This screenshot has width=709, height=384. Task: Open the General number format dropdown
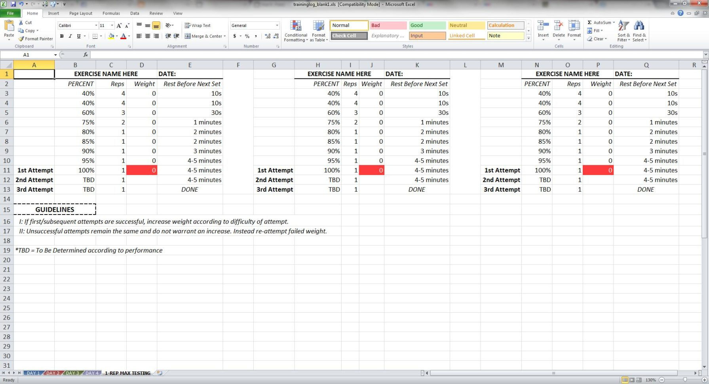pos(276,25)
